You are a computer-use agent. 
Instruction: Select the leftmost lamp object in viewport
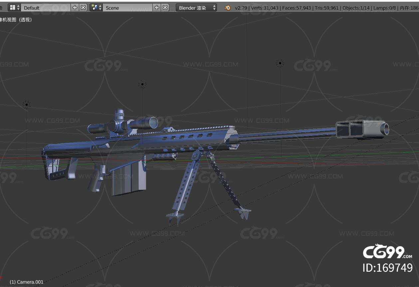pyautogui.click(x=27, y=105)
